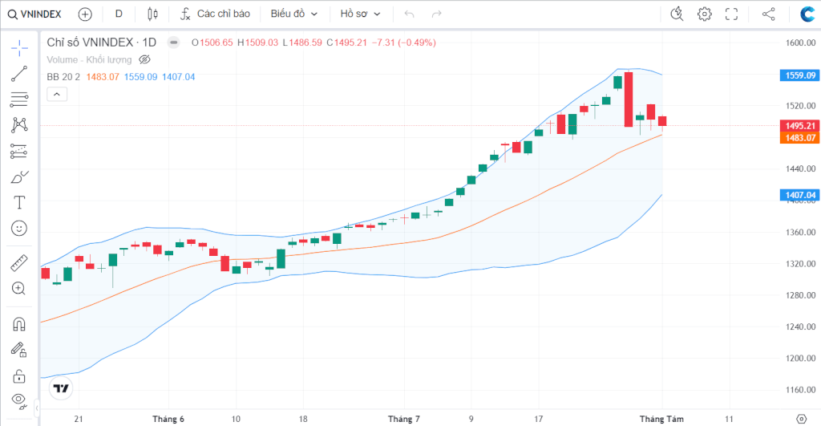Enter fullscreen mode
821x426 pixels.
tap(731, 14)
